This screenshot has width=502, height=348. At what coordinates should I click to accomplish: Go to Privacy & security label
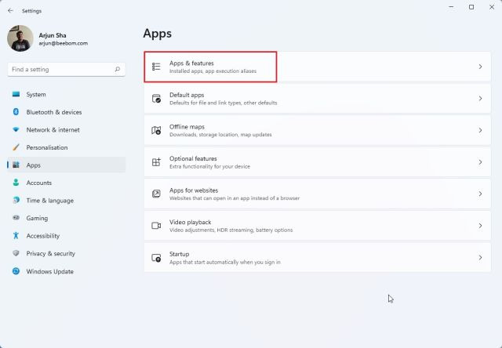point(50,253)
